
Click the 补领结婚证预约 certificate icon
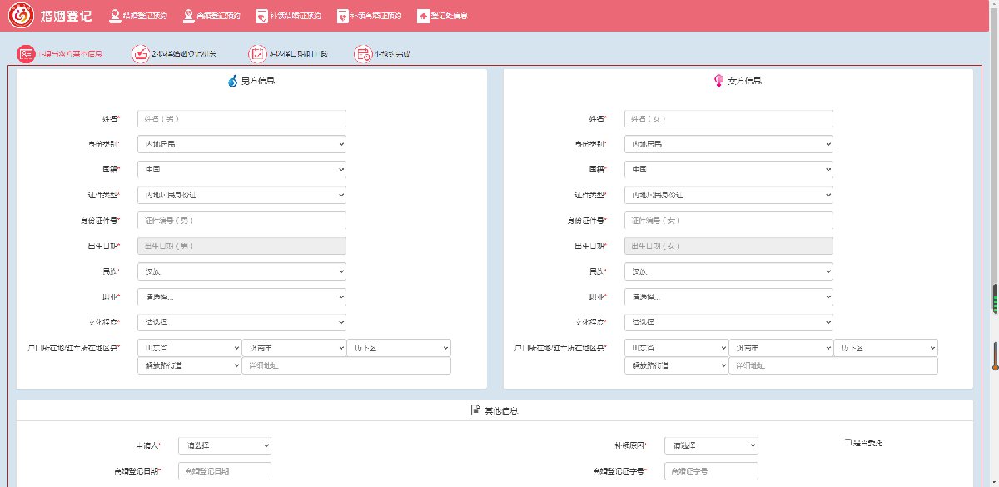(261, 16)
